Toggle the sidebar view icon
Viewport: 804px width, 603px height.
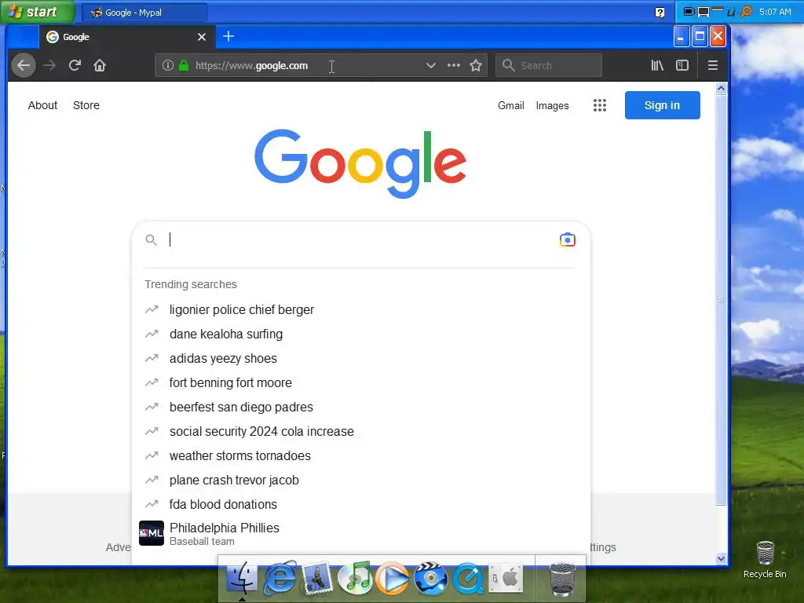click(682, 65)
